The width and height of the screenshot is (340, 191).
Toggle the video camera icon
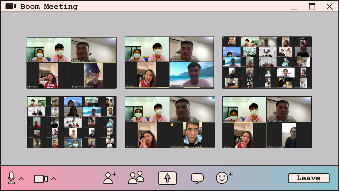41,179
